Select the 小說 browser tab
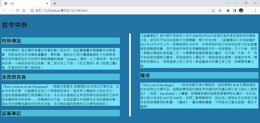The height and width of the screenshot is (123, 260). (26, 4)
